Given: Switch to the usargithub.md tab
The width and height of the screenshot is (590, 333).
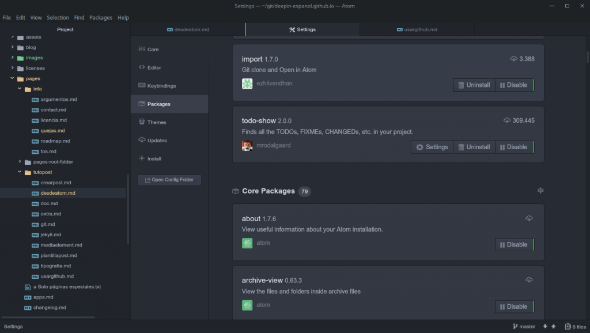Looking at the screenshot, I should tap(417, 29).
